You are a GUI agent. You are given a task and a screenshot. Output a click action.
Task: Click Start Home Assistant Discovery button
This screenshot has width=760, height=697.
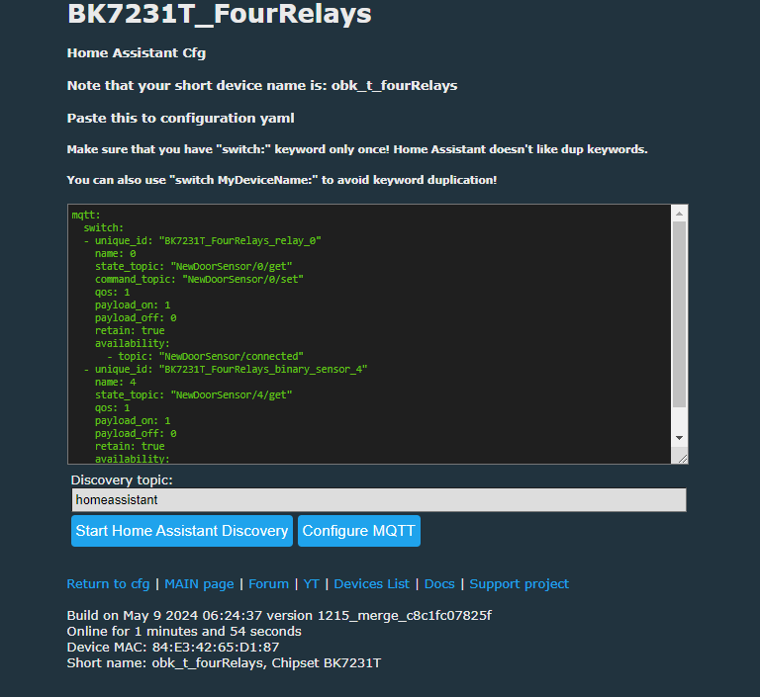[182, 531]
